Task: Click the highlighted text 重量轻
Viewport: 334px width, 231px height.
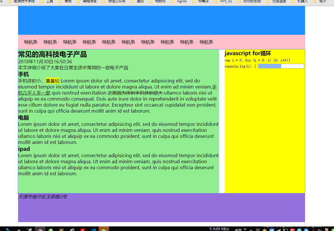Action: 53,81
